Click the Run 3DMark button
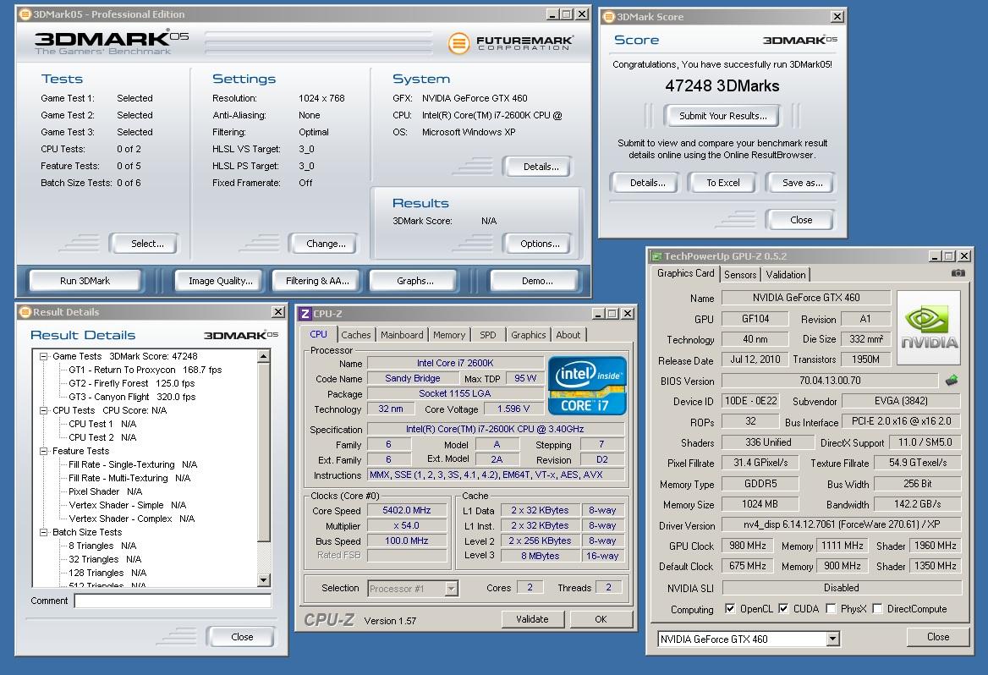Screen dimensions: 988x675 85,281
